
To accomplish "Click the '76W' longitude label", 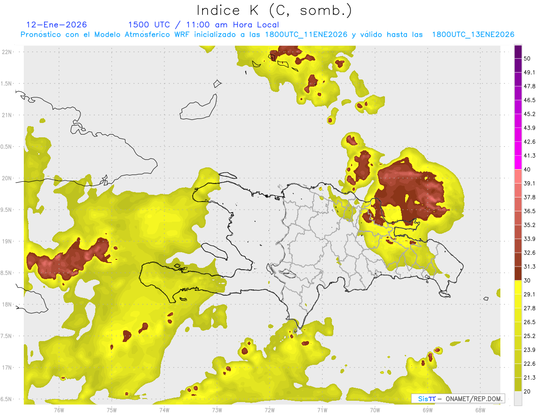I will 59,410.
